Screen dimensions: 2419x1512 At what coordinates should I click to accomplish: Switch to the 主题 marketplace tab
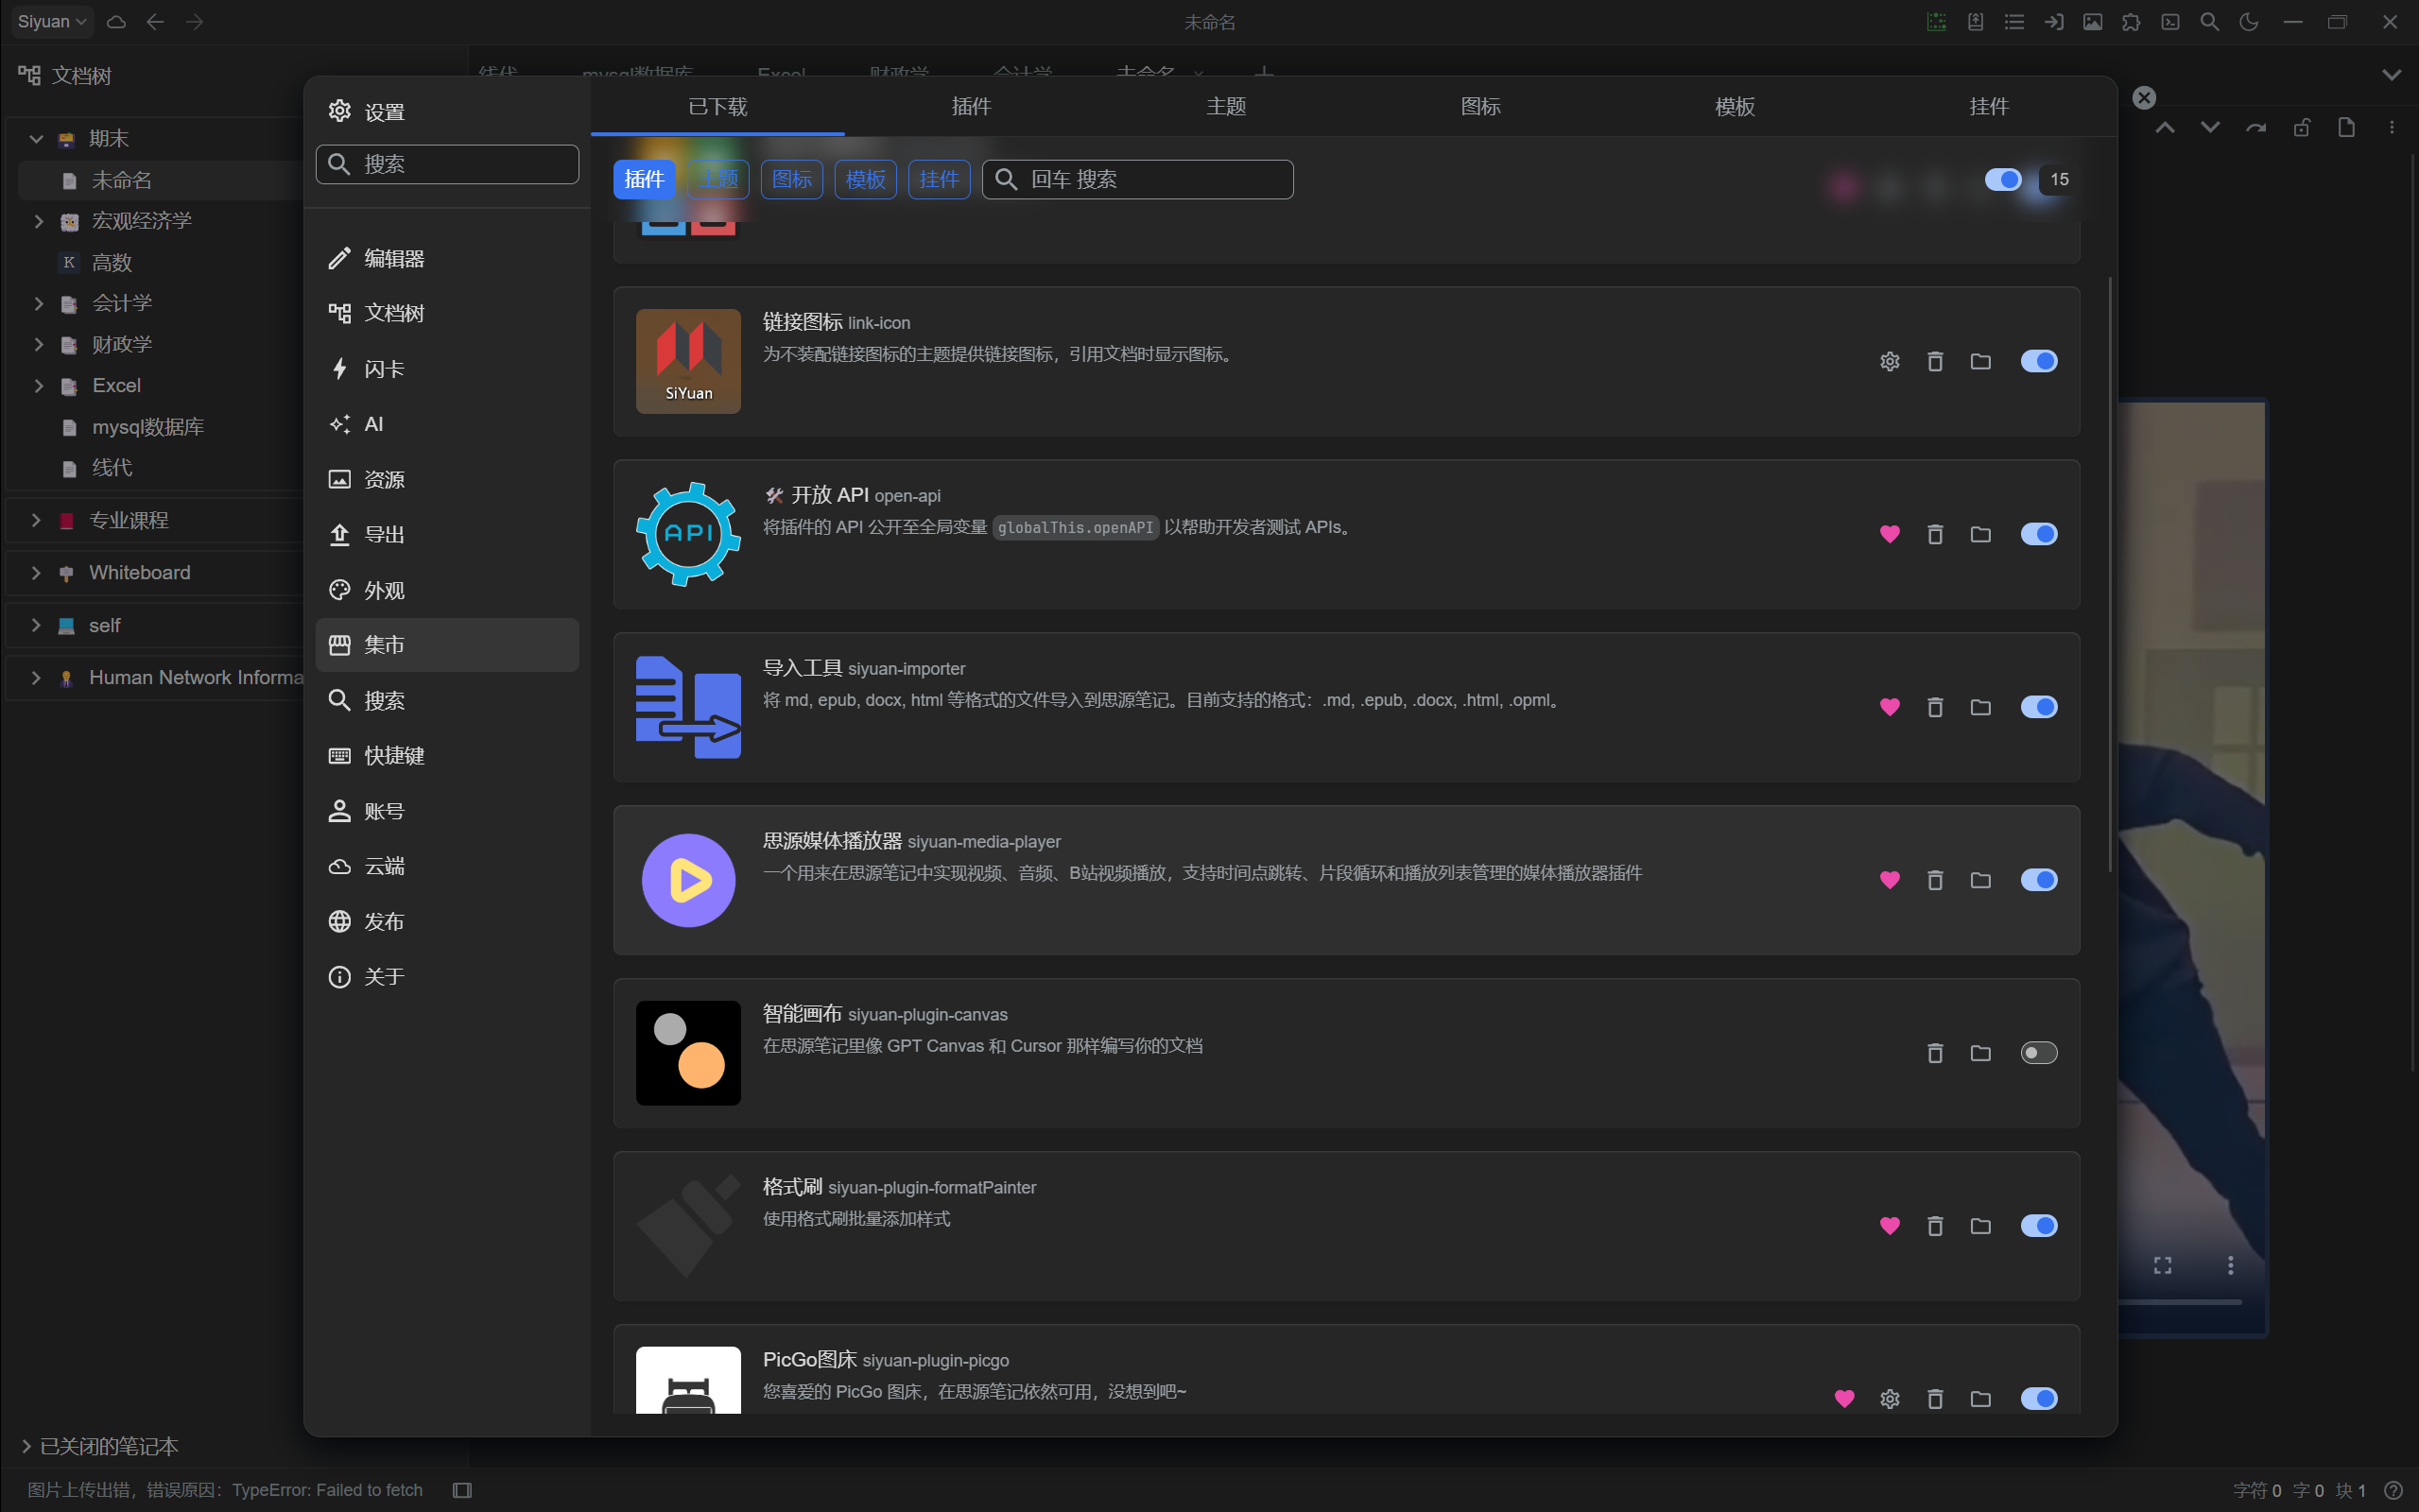coord(1226,106)
